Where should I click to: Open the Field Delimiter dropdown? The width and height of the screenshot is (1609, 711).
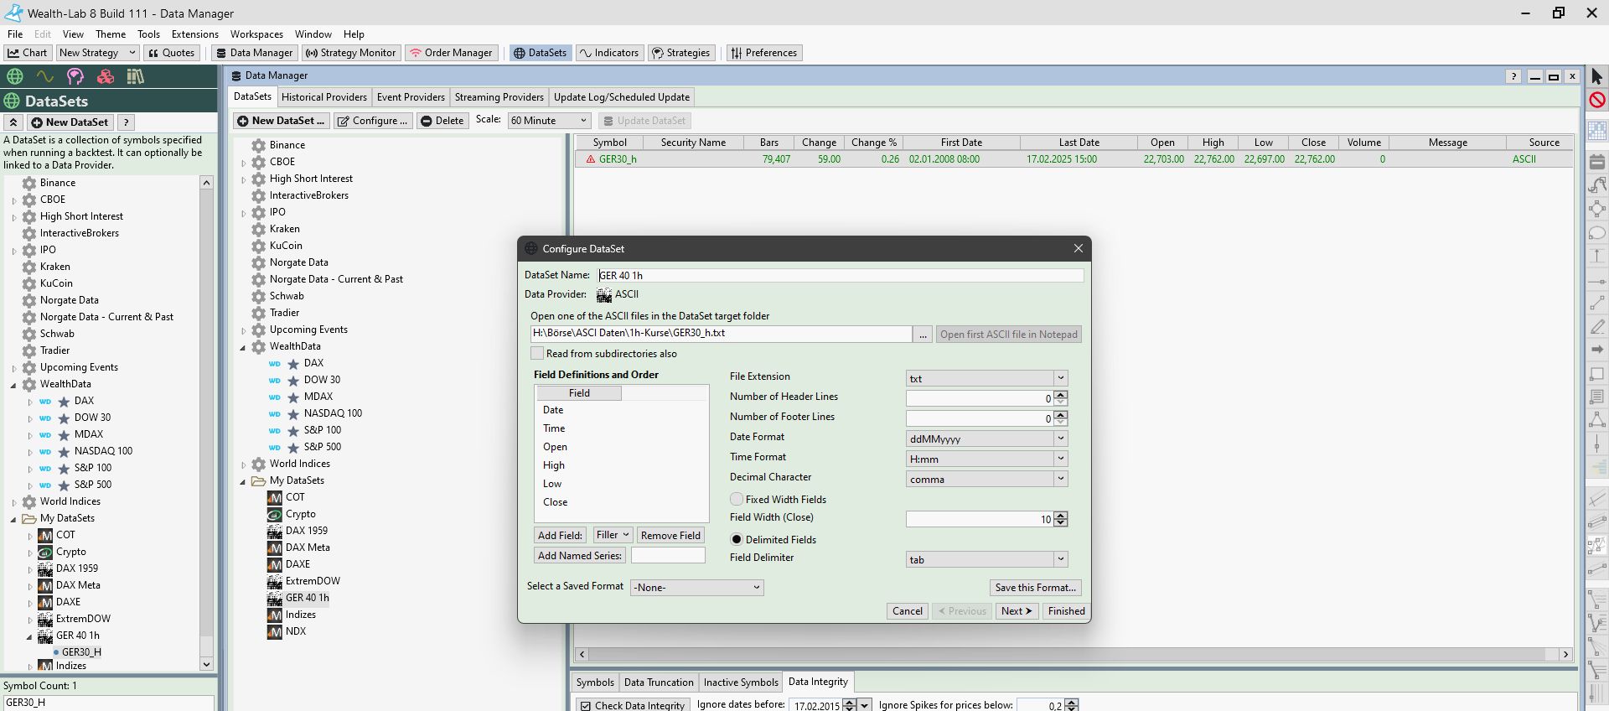(1060, 559)
